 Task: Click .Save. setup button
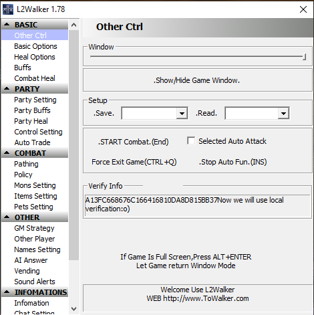coord(104,113)
